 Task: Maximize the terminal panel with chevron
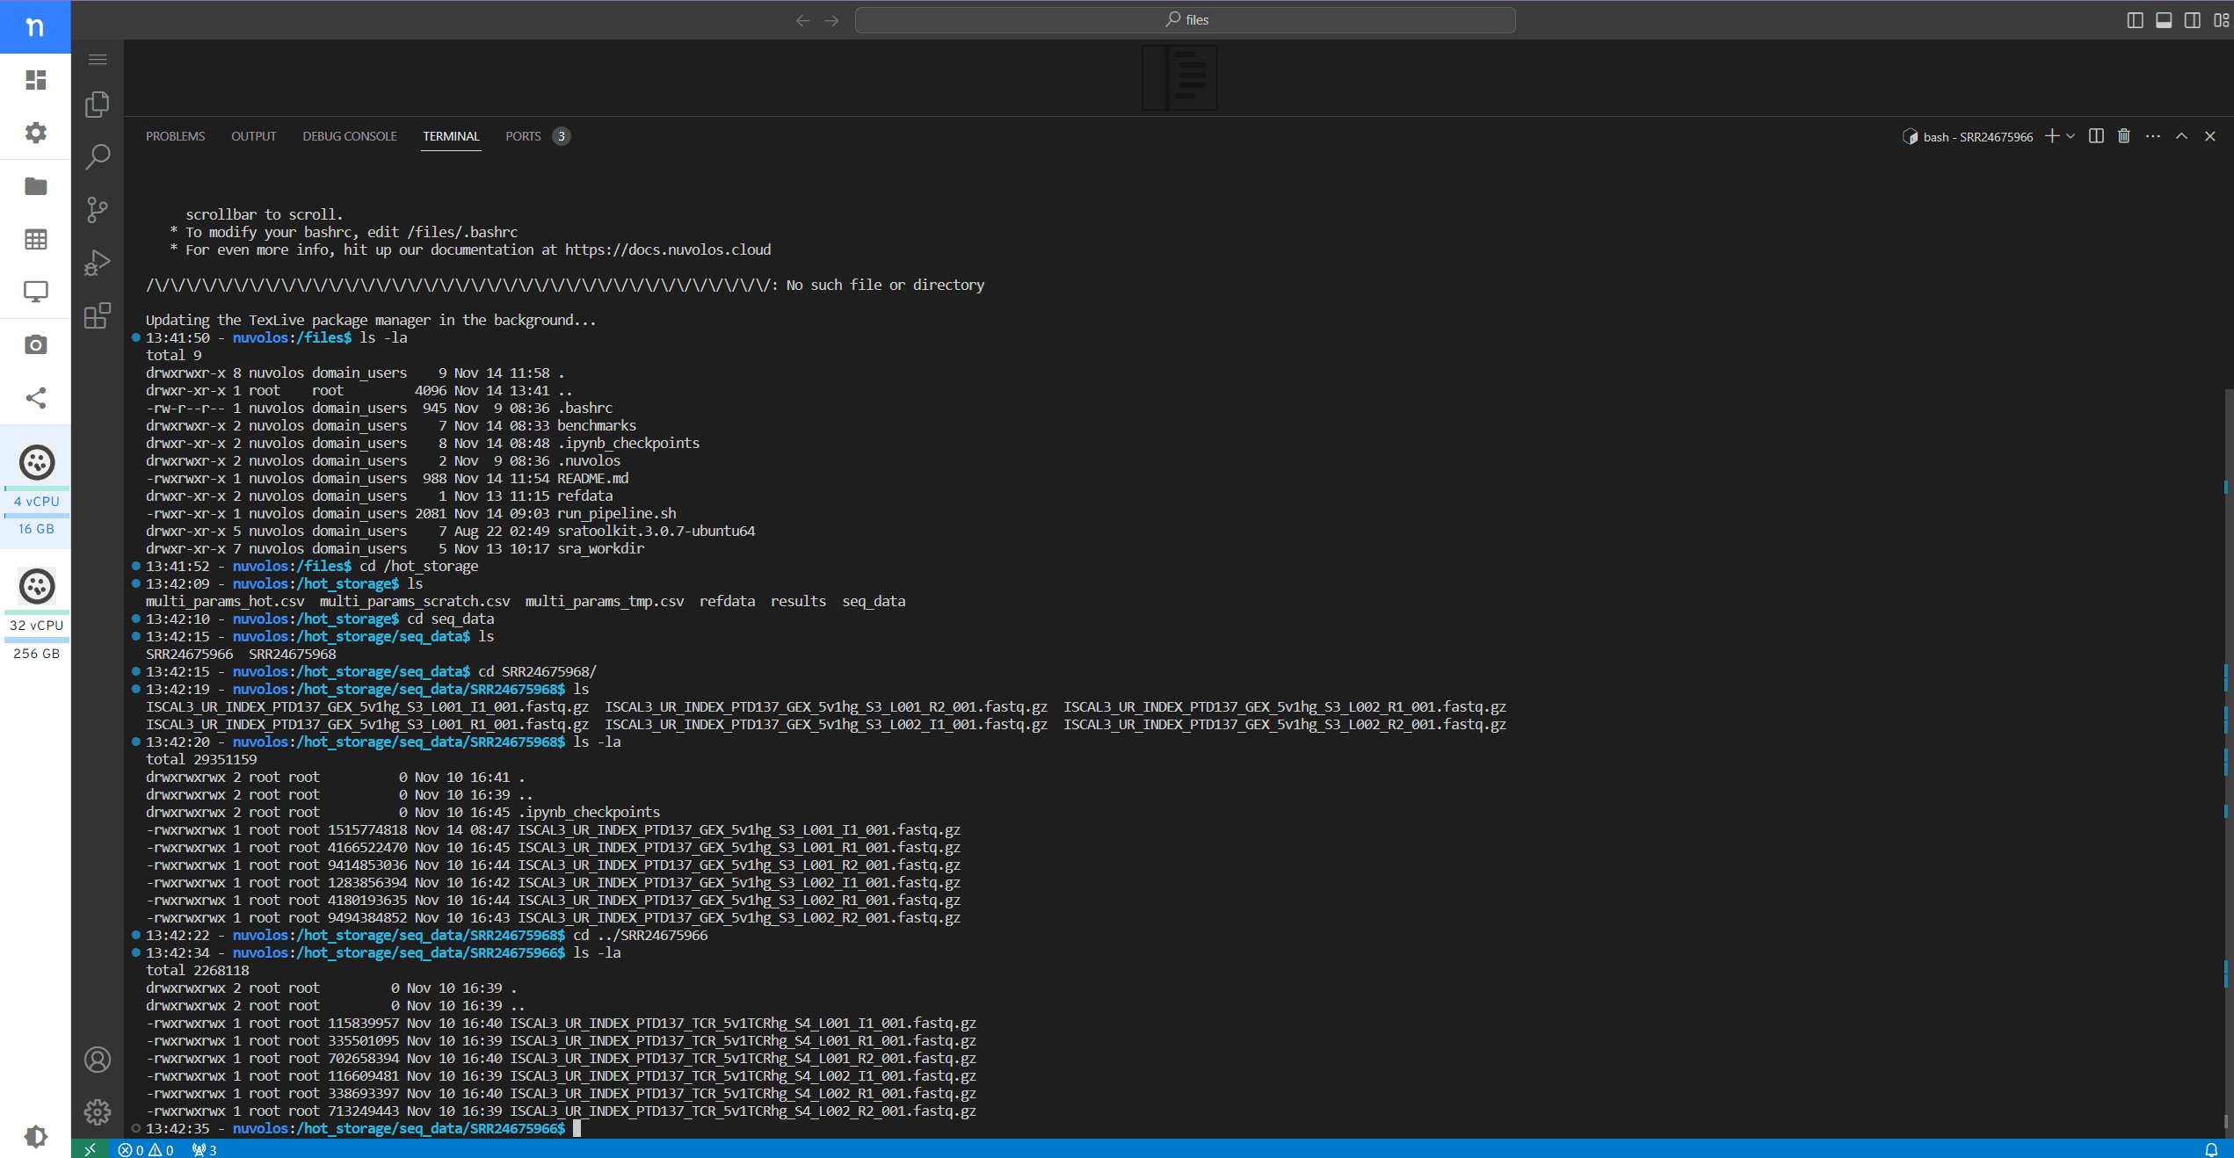pos(2181,136)
